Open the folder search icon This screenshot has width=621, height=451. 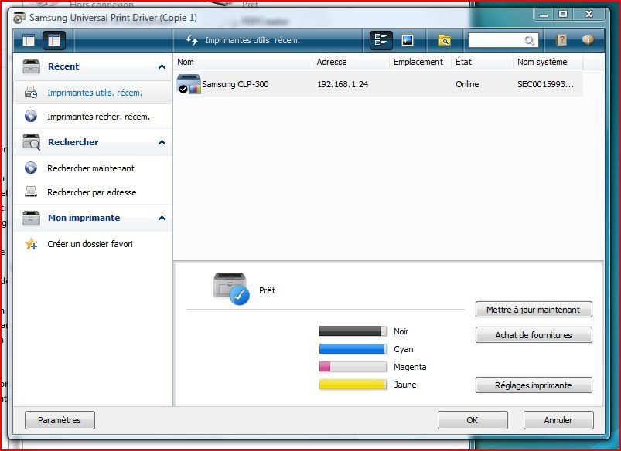point(445,40)
